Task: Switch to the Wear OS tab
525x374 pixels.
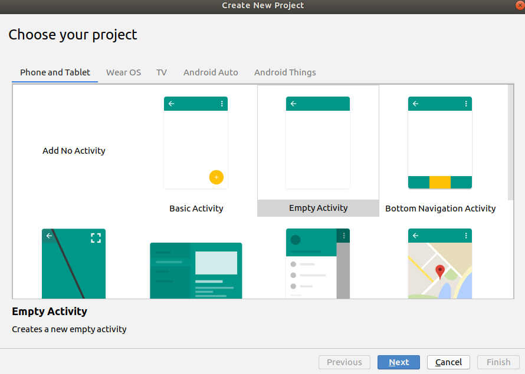Action: 123,72
